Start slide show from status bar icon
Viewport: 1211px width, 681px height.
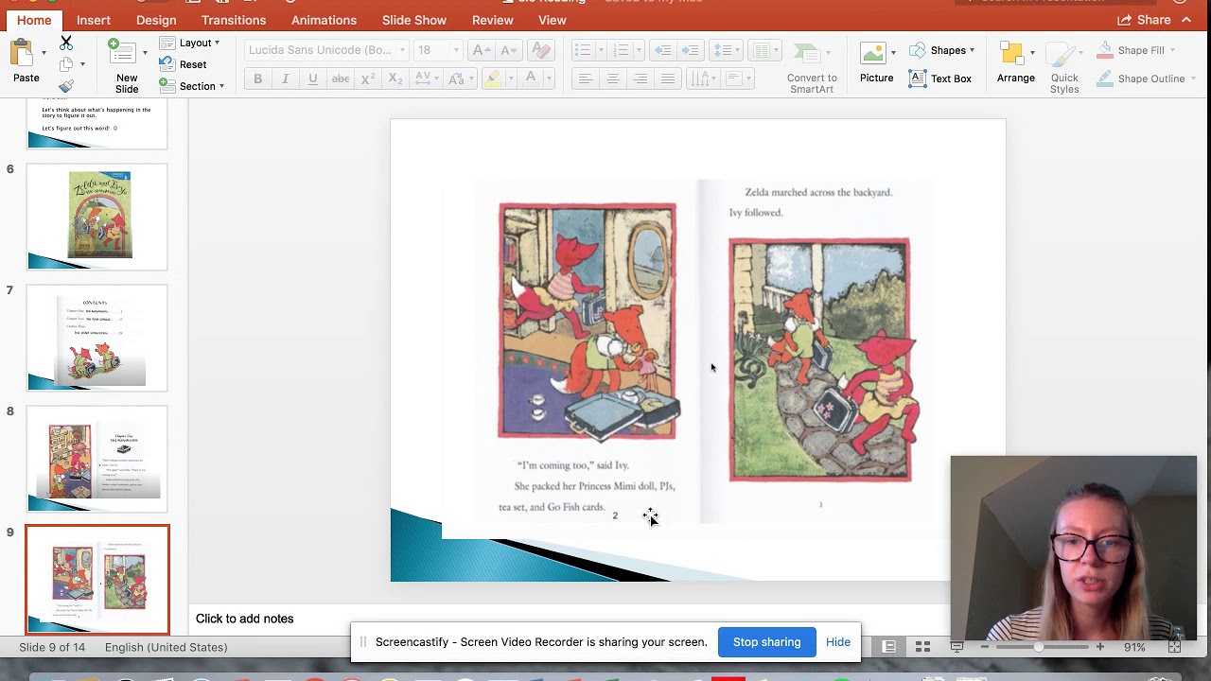point(957,647)
